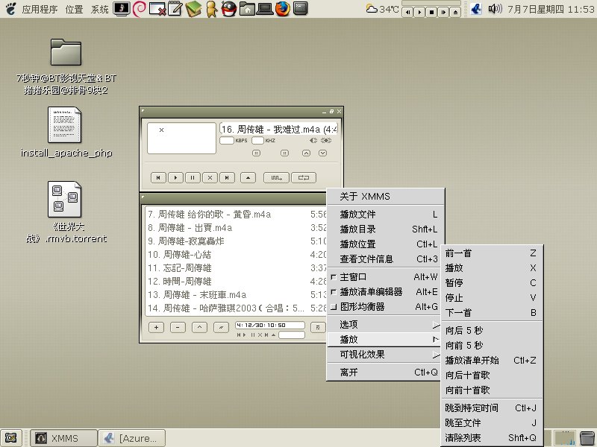
Task: Click the XMMS play button in main window
Action: tap(175, 177)
